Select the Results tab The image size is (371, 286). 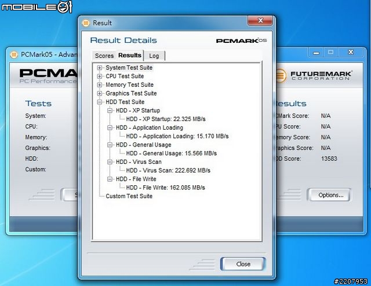coord(130,55)
